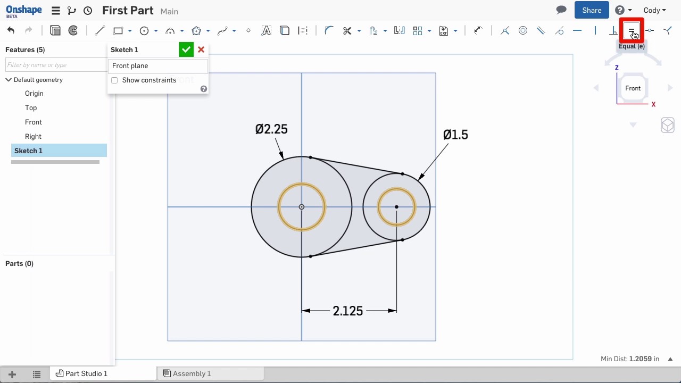
Task: Open the Offset tool dropdown arrow
Action: point(385,31)
